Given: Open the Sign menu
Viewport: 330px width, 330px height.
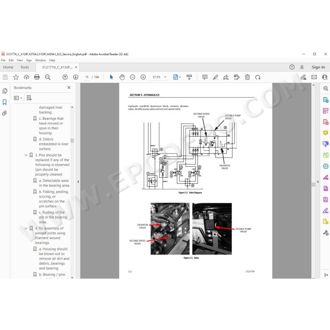Looking at the screenshot, I should pyautogui.click(x=29, y=60).
